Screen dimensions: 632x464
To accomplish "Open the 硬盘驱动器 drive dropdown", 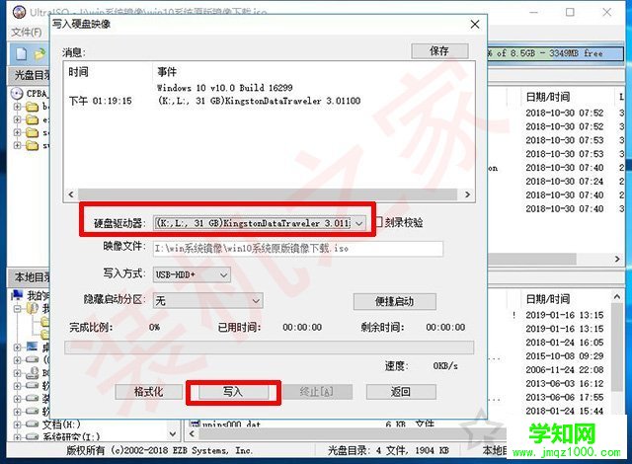I will pyautogui.click(x=358, y=223).
